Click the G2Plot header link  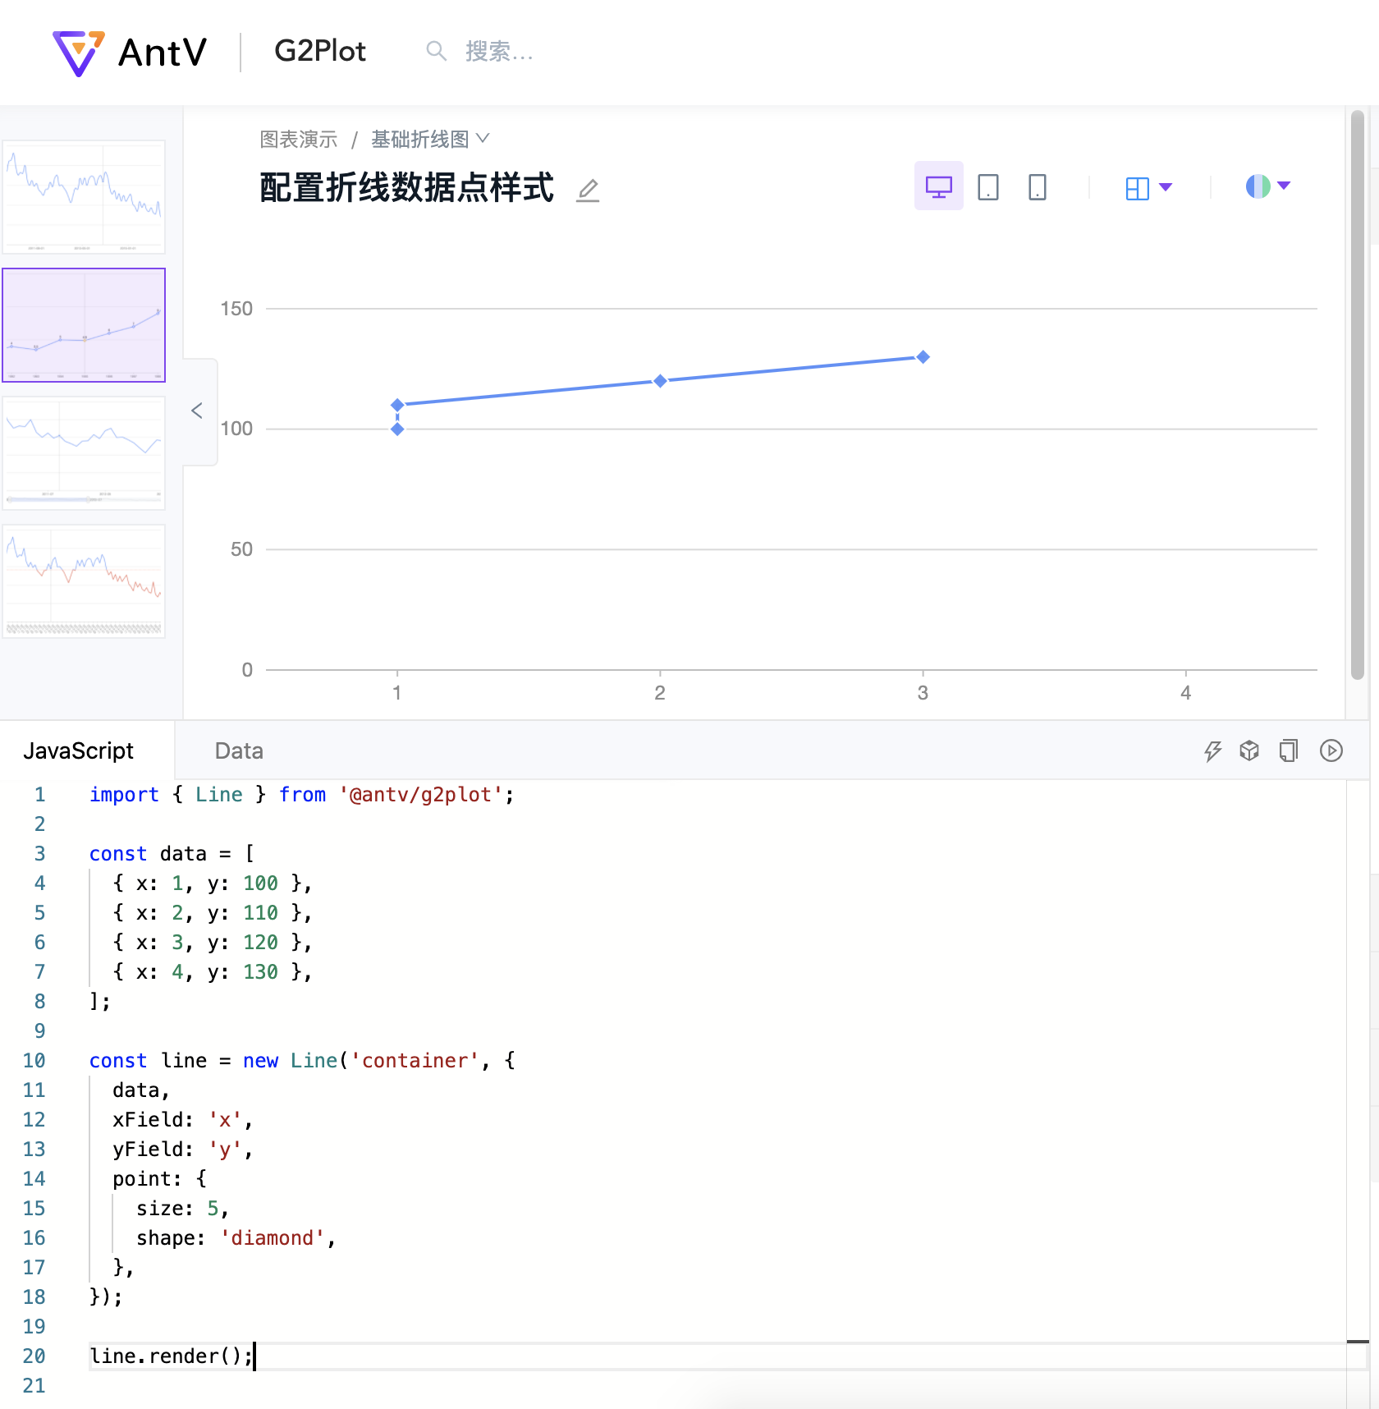coord(320,51)
